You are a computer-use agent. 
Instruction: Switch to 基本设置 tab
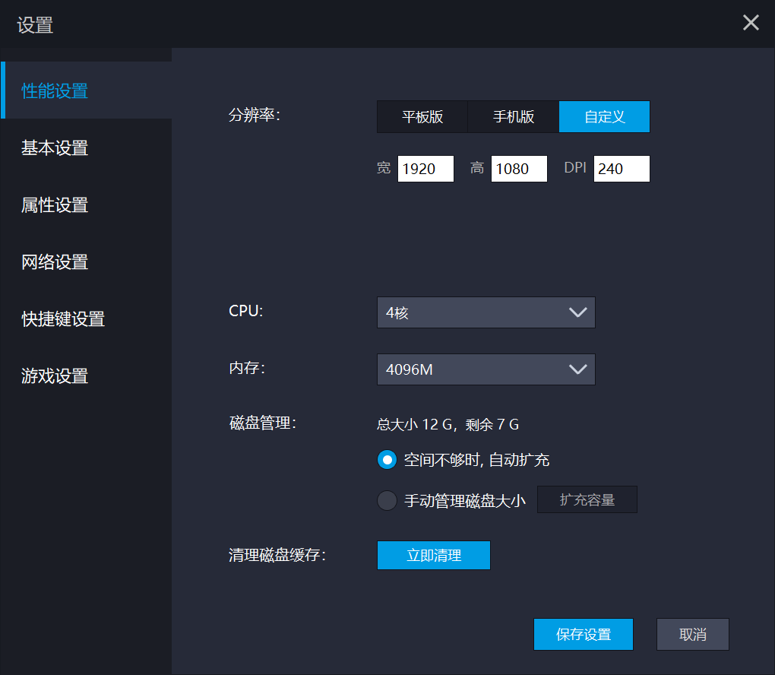coord(55,148)
